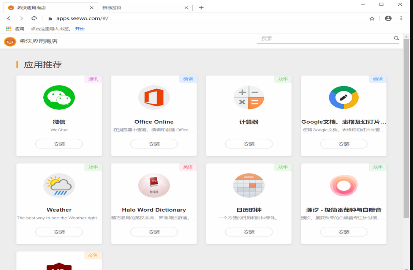Open the Weather sun-and-cloud icon

[59, 185]
